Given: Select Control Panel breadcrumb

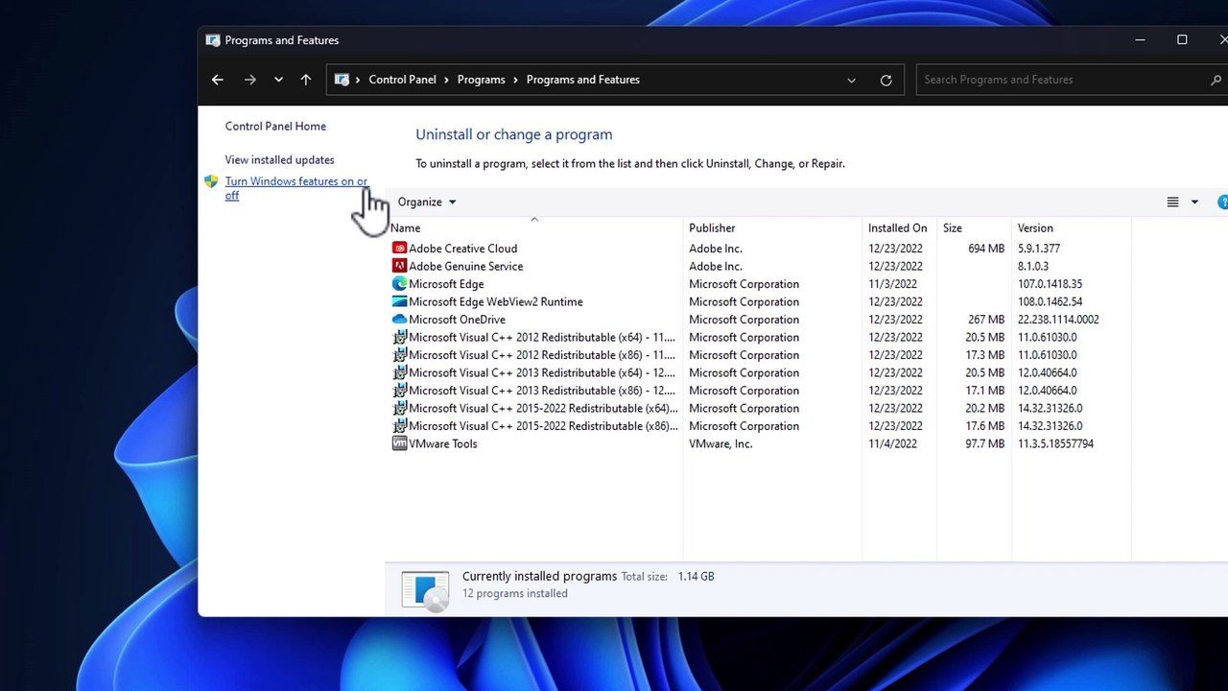Looking at the screenshot, I should click(402, 80).
